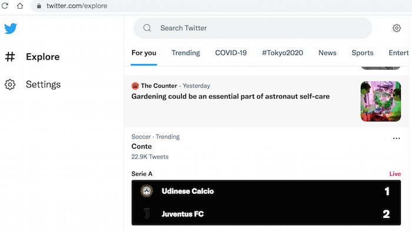Switch to the Sports tab
This screenshot has width=412, height=231.
363,53
